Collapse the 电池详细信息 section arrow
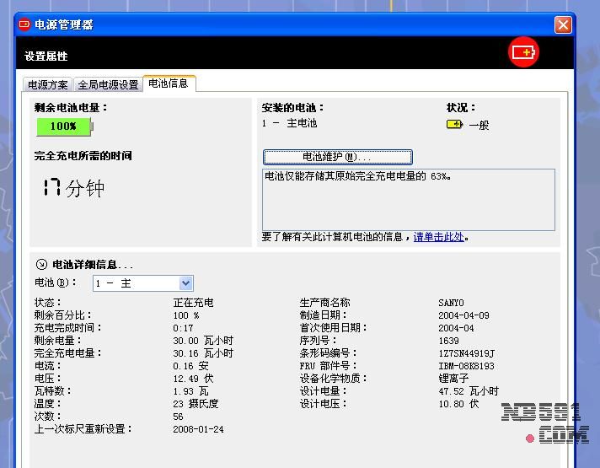 (41, 265)
